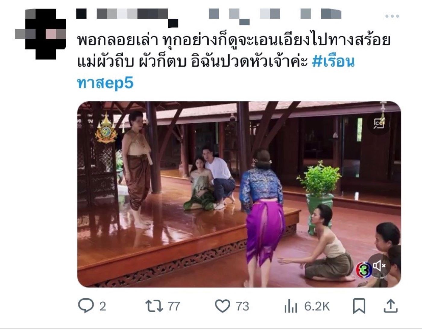The image size is (422, 330).
Task: Open the pixelated profile avatar
Action: pos(41,34)
